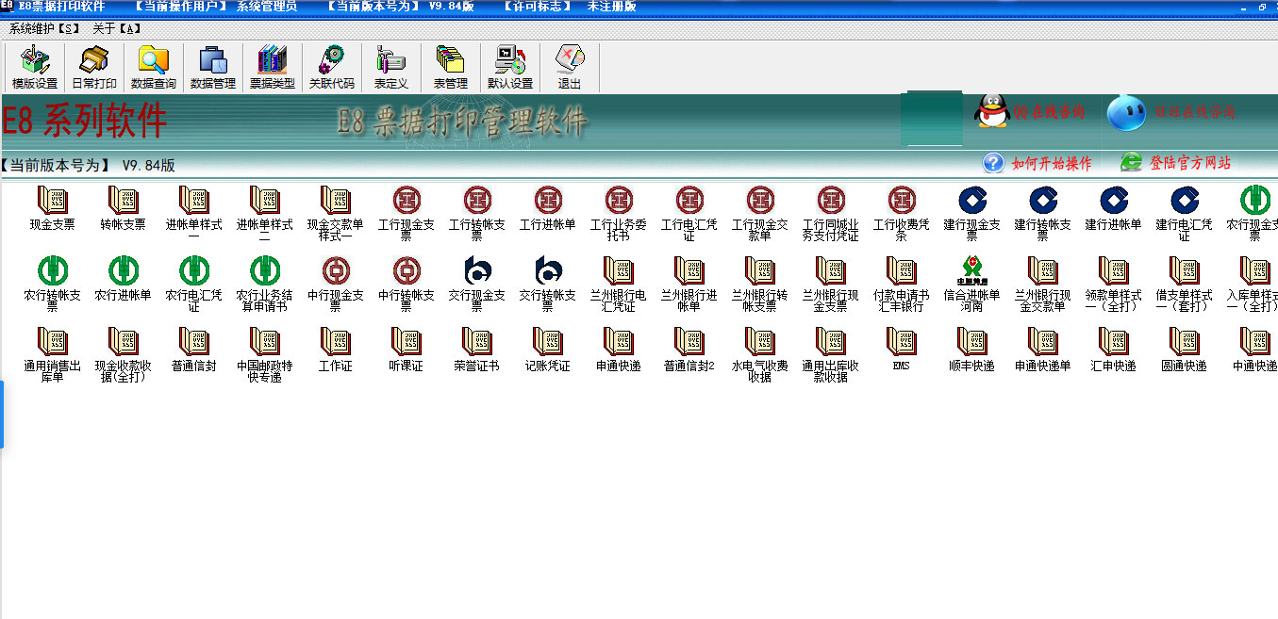Open the 通用销售出库单 template
1278x619 pixels.
[53, 355]
